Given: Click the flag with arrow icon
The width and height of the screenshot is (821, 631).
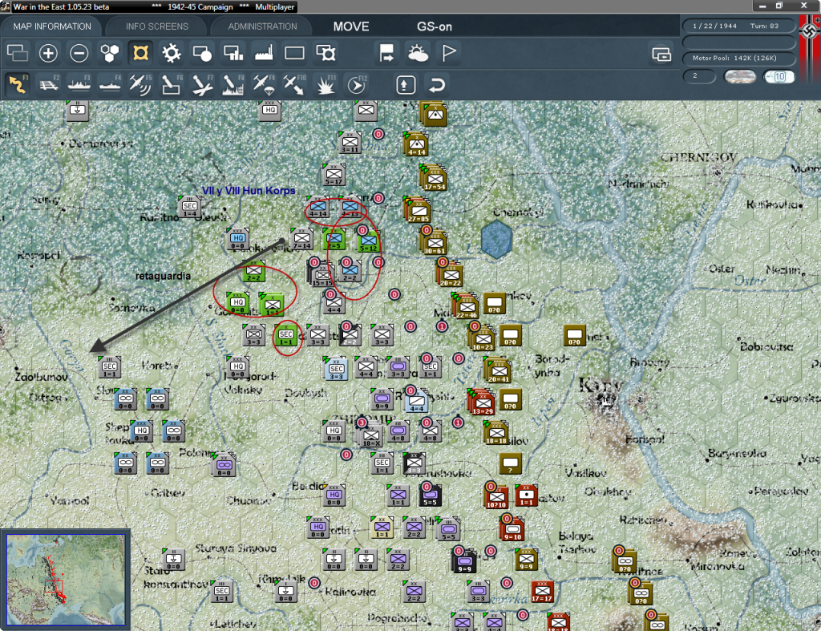Looking at the screenshot, I should [386, 53].
